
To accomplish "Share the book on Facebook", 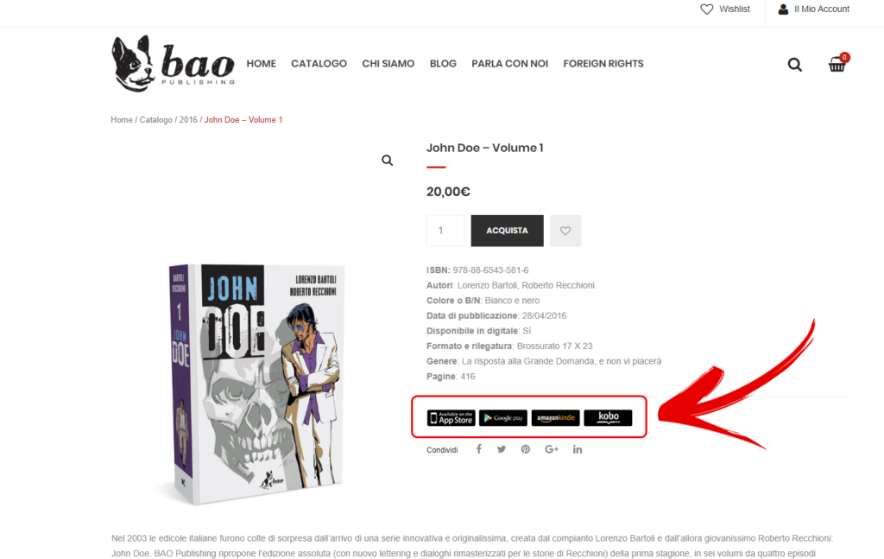I will (478, 449).
